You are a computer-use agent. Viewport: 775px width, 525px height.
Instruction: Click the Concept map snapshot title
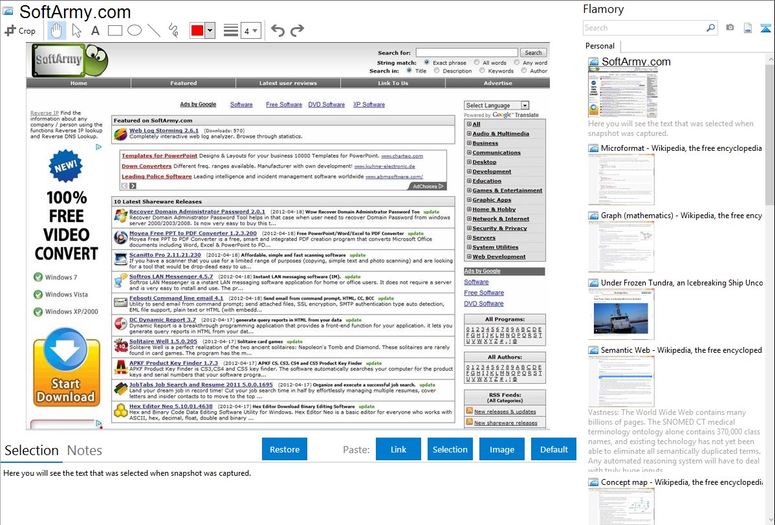coord(681,482)
